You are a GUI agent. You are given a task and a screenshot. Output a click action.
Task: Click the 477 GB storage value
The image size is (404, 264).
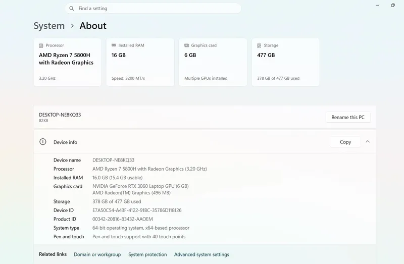[x=266, y=55]
